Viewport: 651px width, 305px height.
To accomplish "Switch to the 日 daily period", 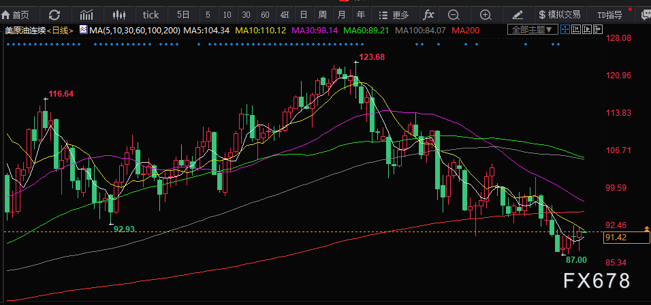I will click(304, 15).
